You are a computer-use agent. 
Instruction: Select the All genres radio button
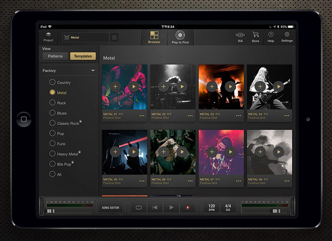52,174
